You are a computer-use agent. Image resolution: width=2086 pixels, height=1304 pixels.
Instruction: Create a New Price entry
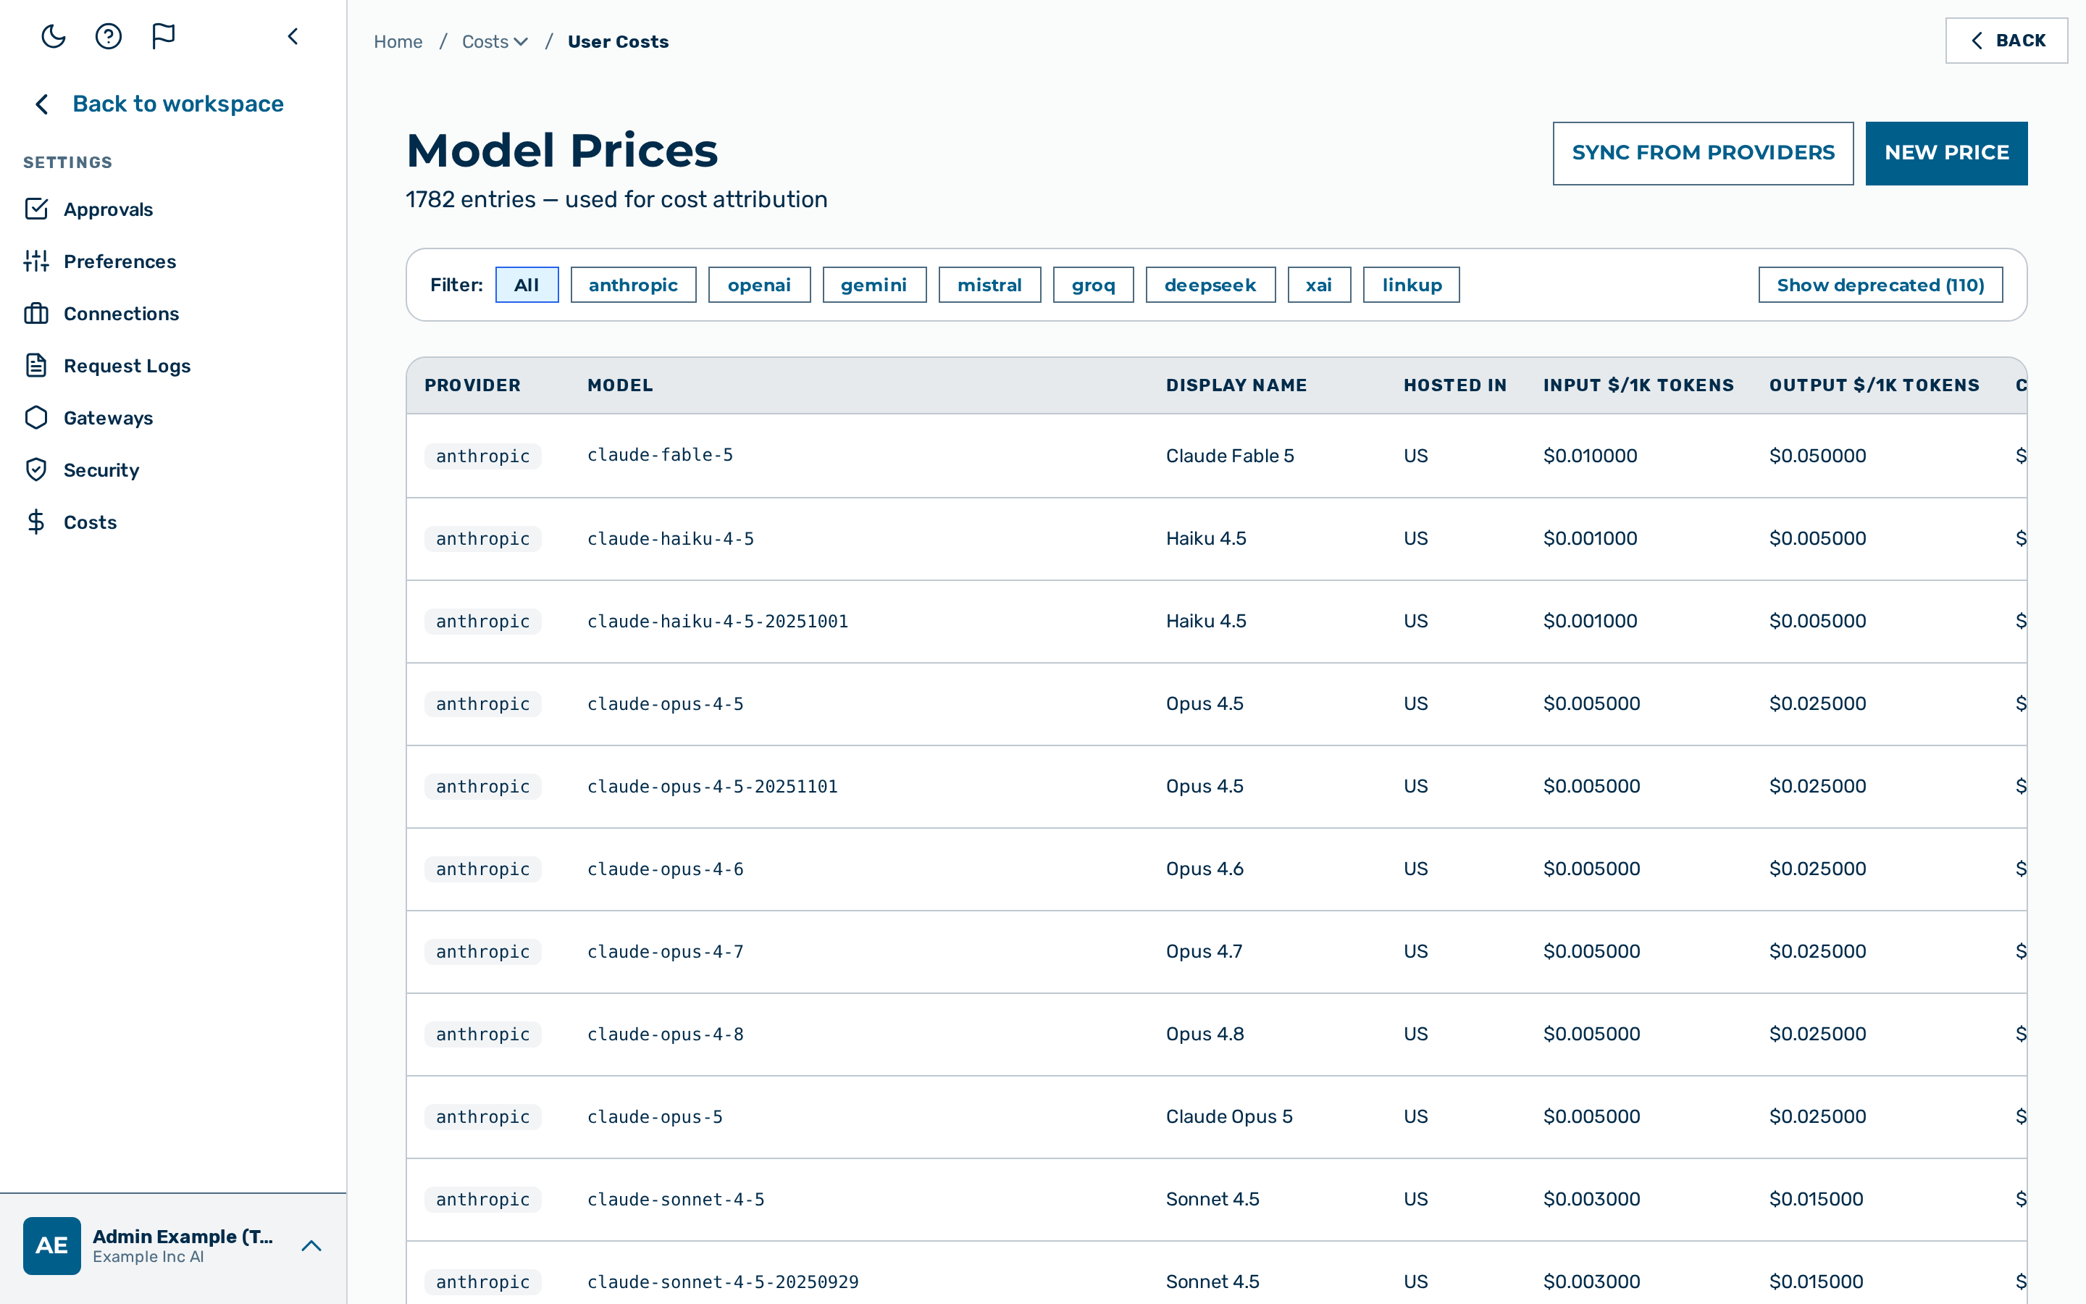tap(1946, 153)
